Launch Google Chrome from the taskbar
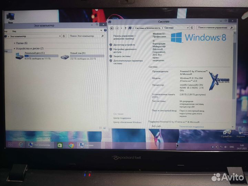This screenshot has width=248, height=186. [71, 145]
